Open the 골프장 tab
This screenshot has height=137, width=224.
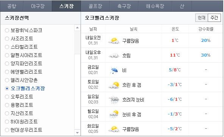(95, 6)
